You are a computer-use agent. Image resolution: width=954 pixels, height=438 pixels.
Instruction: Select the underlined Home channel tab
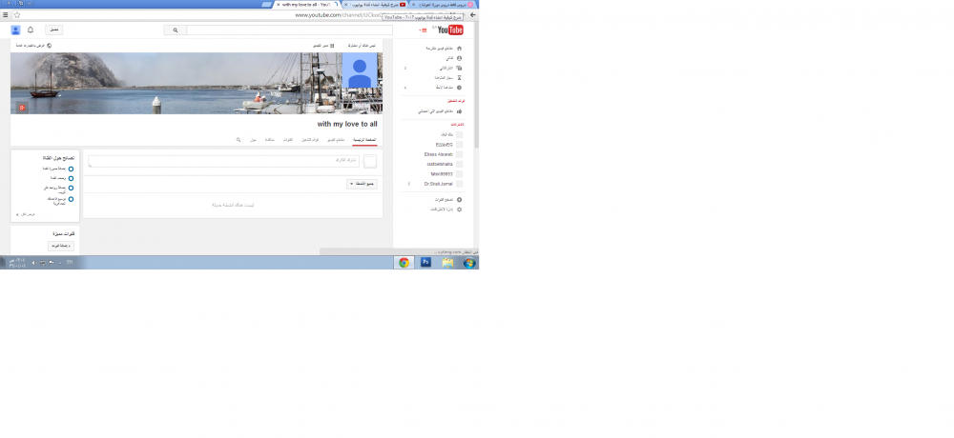tap(364, 140)
